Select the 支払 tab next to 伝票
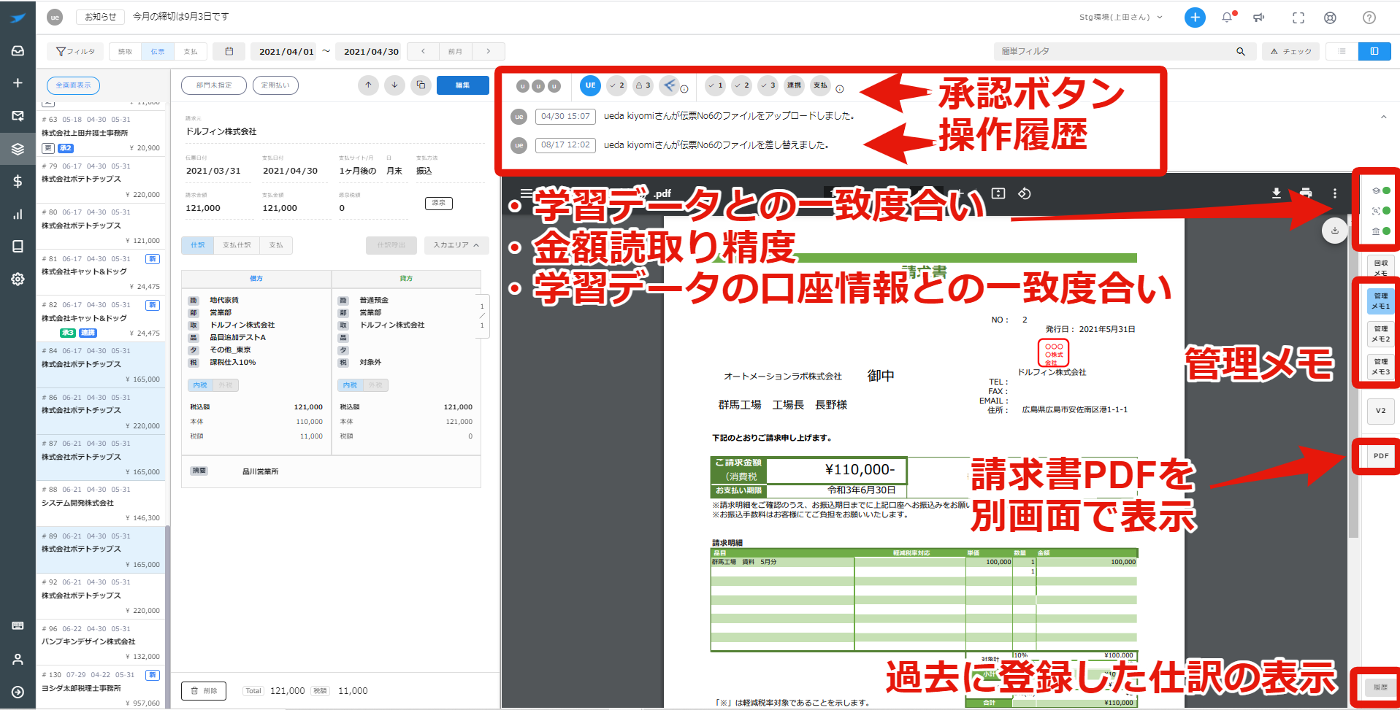 click(191, 51)
